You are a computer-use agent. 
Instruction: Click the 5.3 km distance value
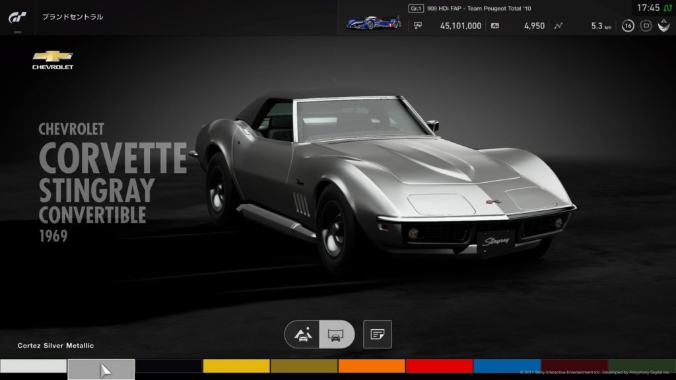pos(601,26)
